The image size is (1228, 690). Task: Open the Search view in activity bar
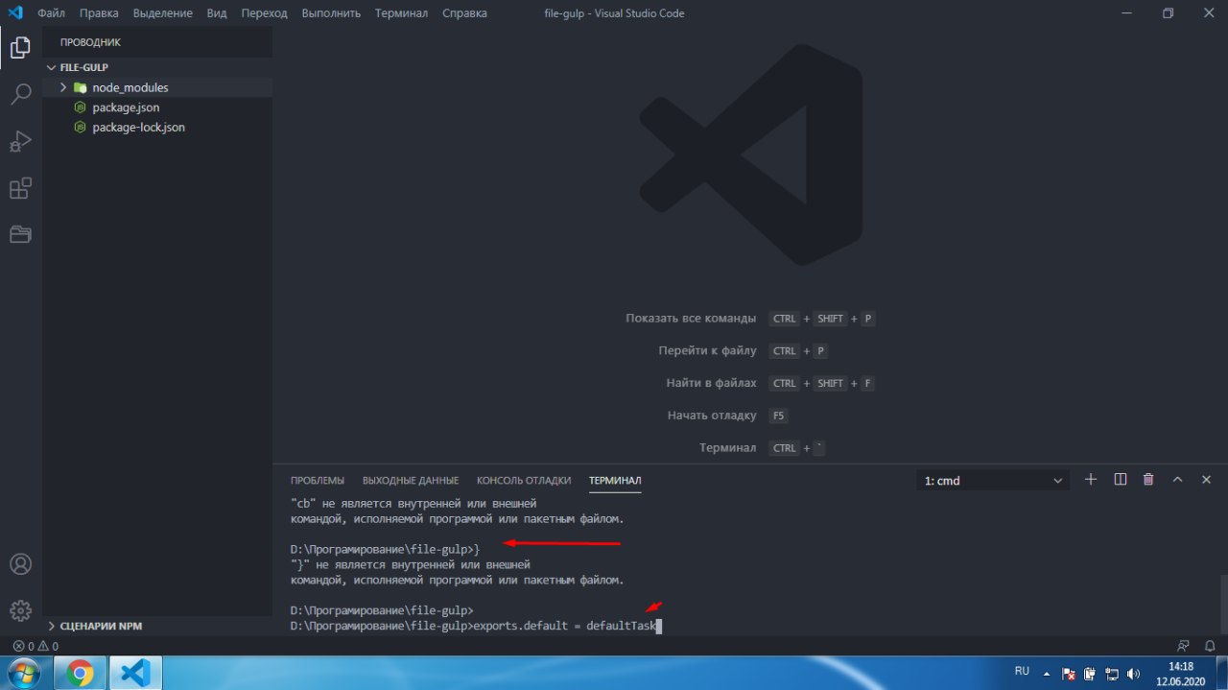pos(20,94)
